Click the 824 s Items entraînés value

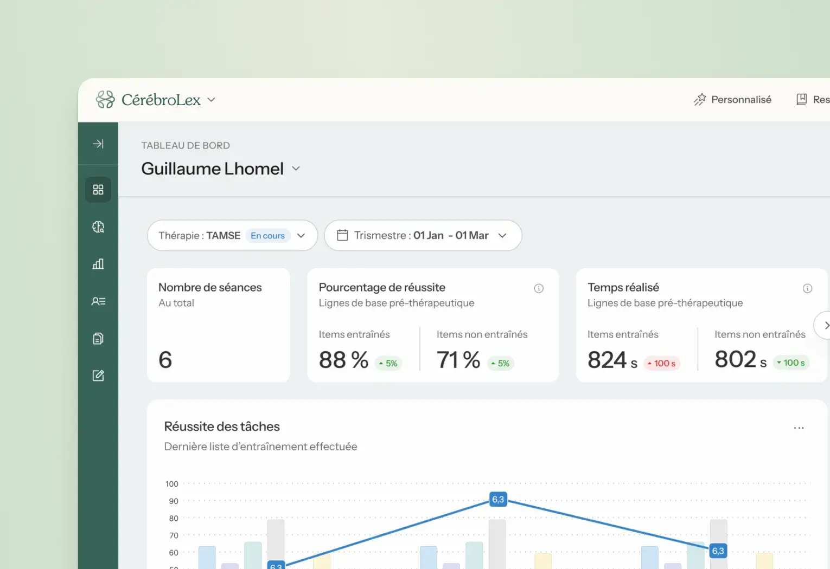612,360
